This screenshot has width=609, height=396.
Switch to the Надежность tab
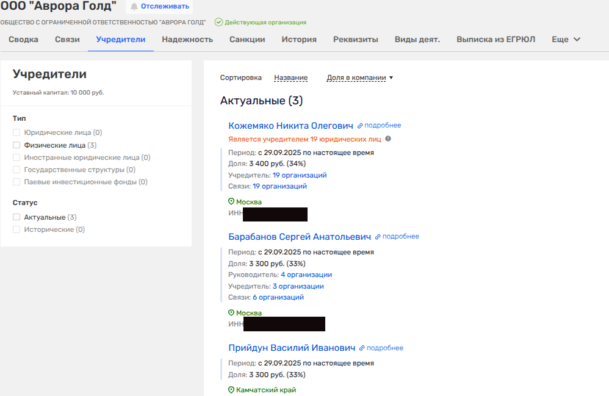point(187,40)
